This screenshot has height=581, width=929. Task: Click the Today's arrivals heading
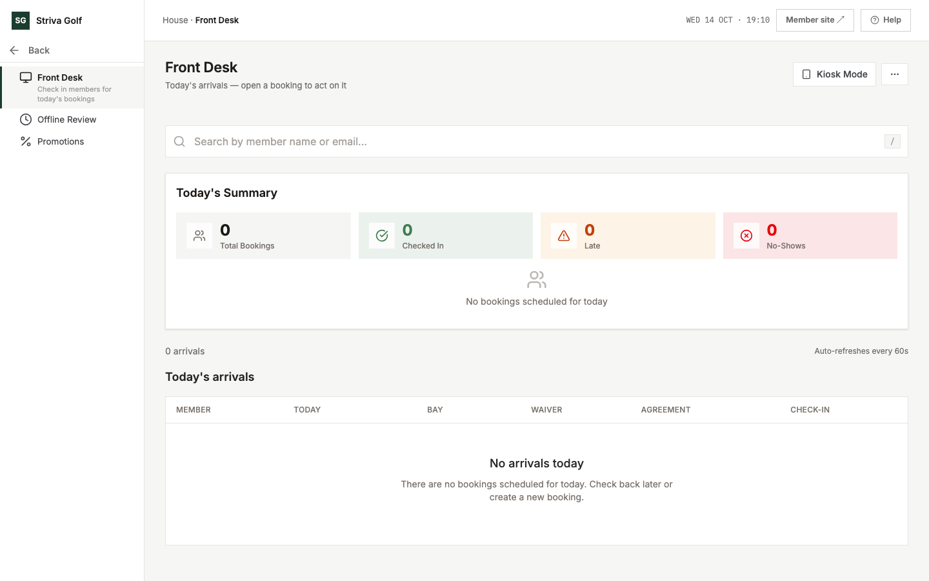point(210,377)
